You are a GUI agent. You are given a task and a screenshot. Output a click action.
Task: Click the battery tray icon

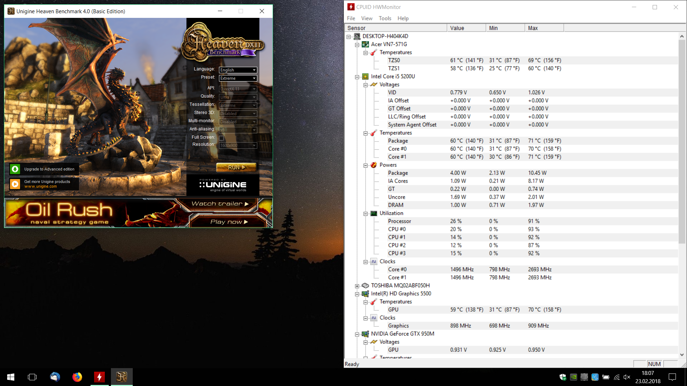pos(606,377)
